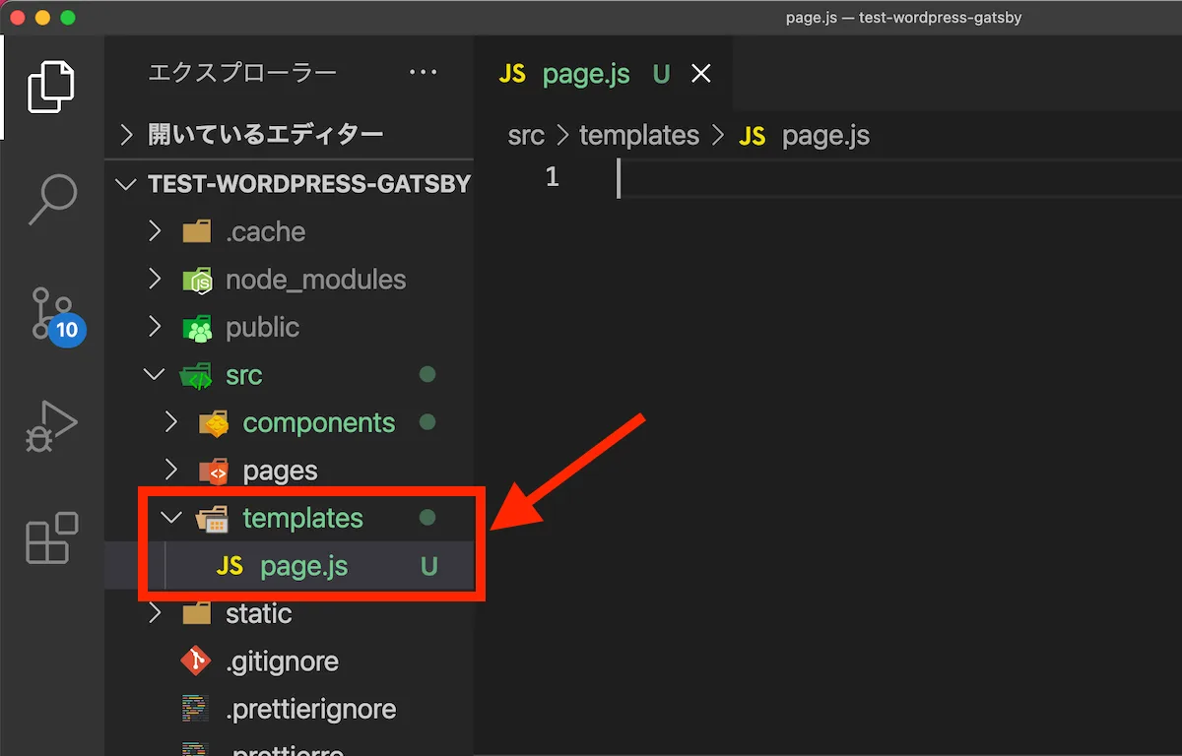
Task: Click the modified indicator dot next to src
Action: coord(427,374)
